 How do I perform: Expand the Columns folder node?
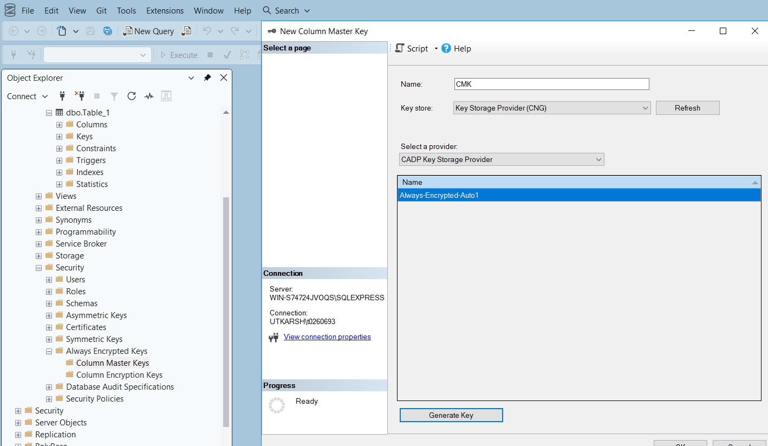(60, 125)
